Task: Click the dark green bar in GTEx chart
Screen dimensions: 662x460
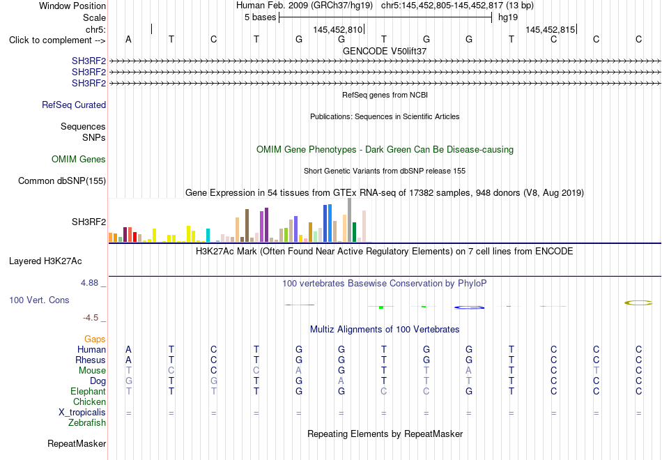Action: pos(354,232)
